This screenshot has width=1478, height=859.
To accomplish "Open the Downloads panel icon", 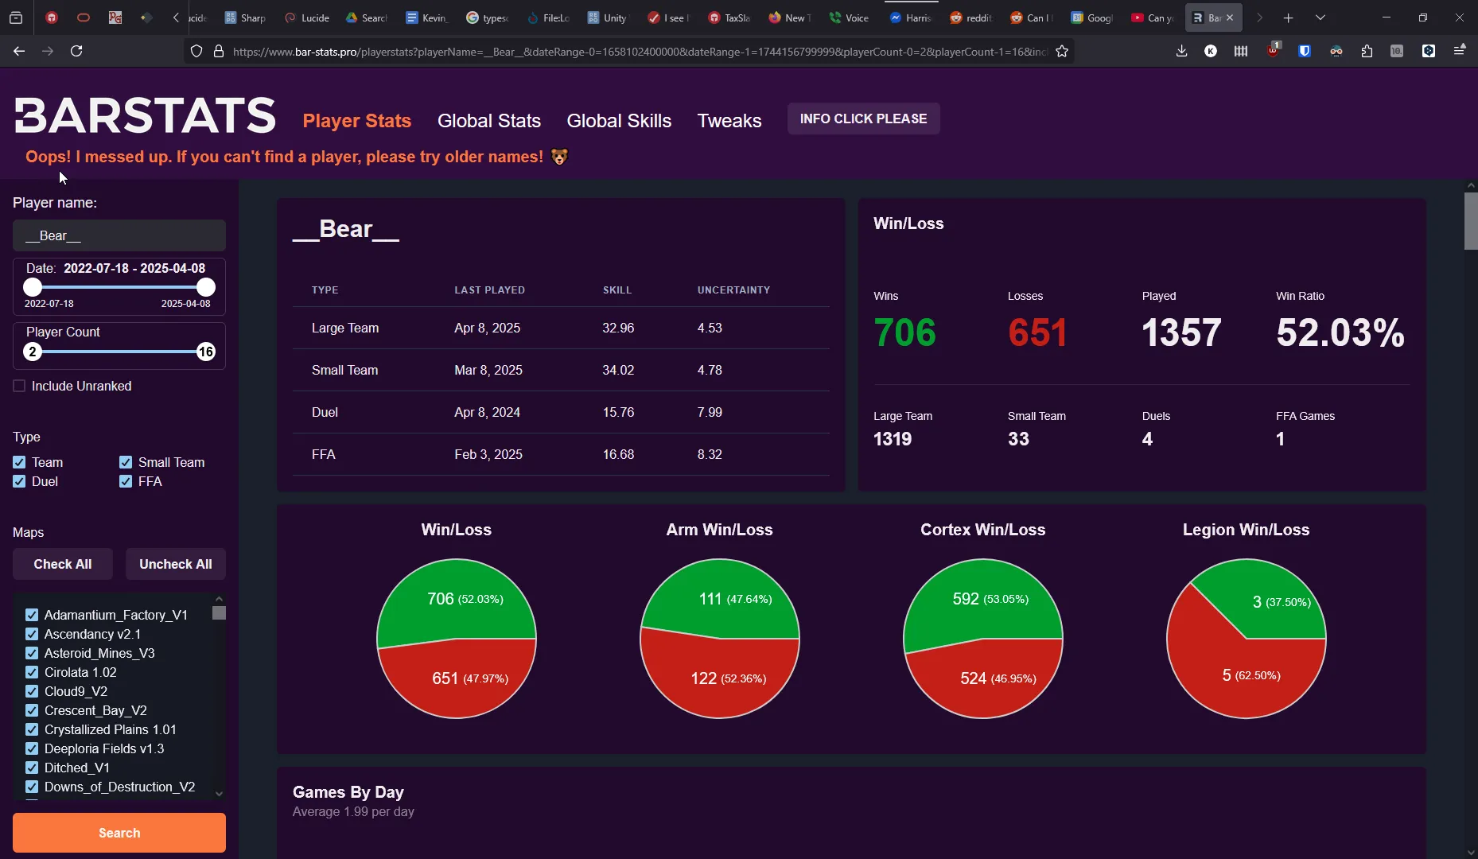I will pos(1182,51).
